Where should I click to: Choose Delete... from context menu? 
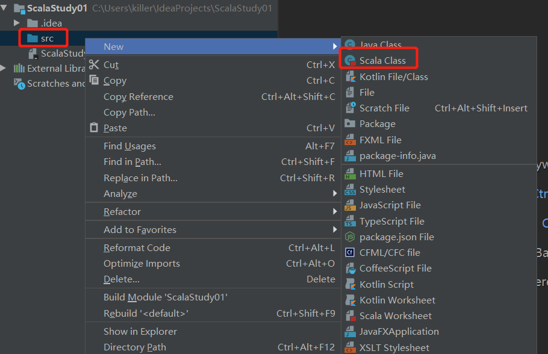coord(213,279)
